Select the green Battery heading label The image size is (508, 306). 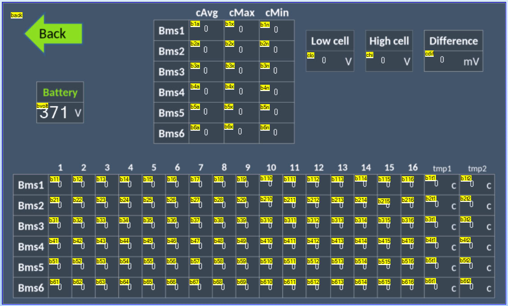click(x=60, y=93)
